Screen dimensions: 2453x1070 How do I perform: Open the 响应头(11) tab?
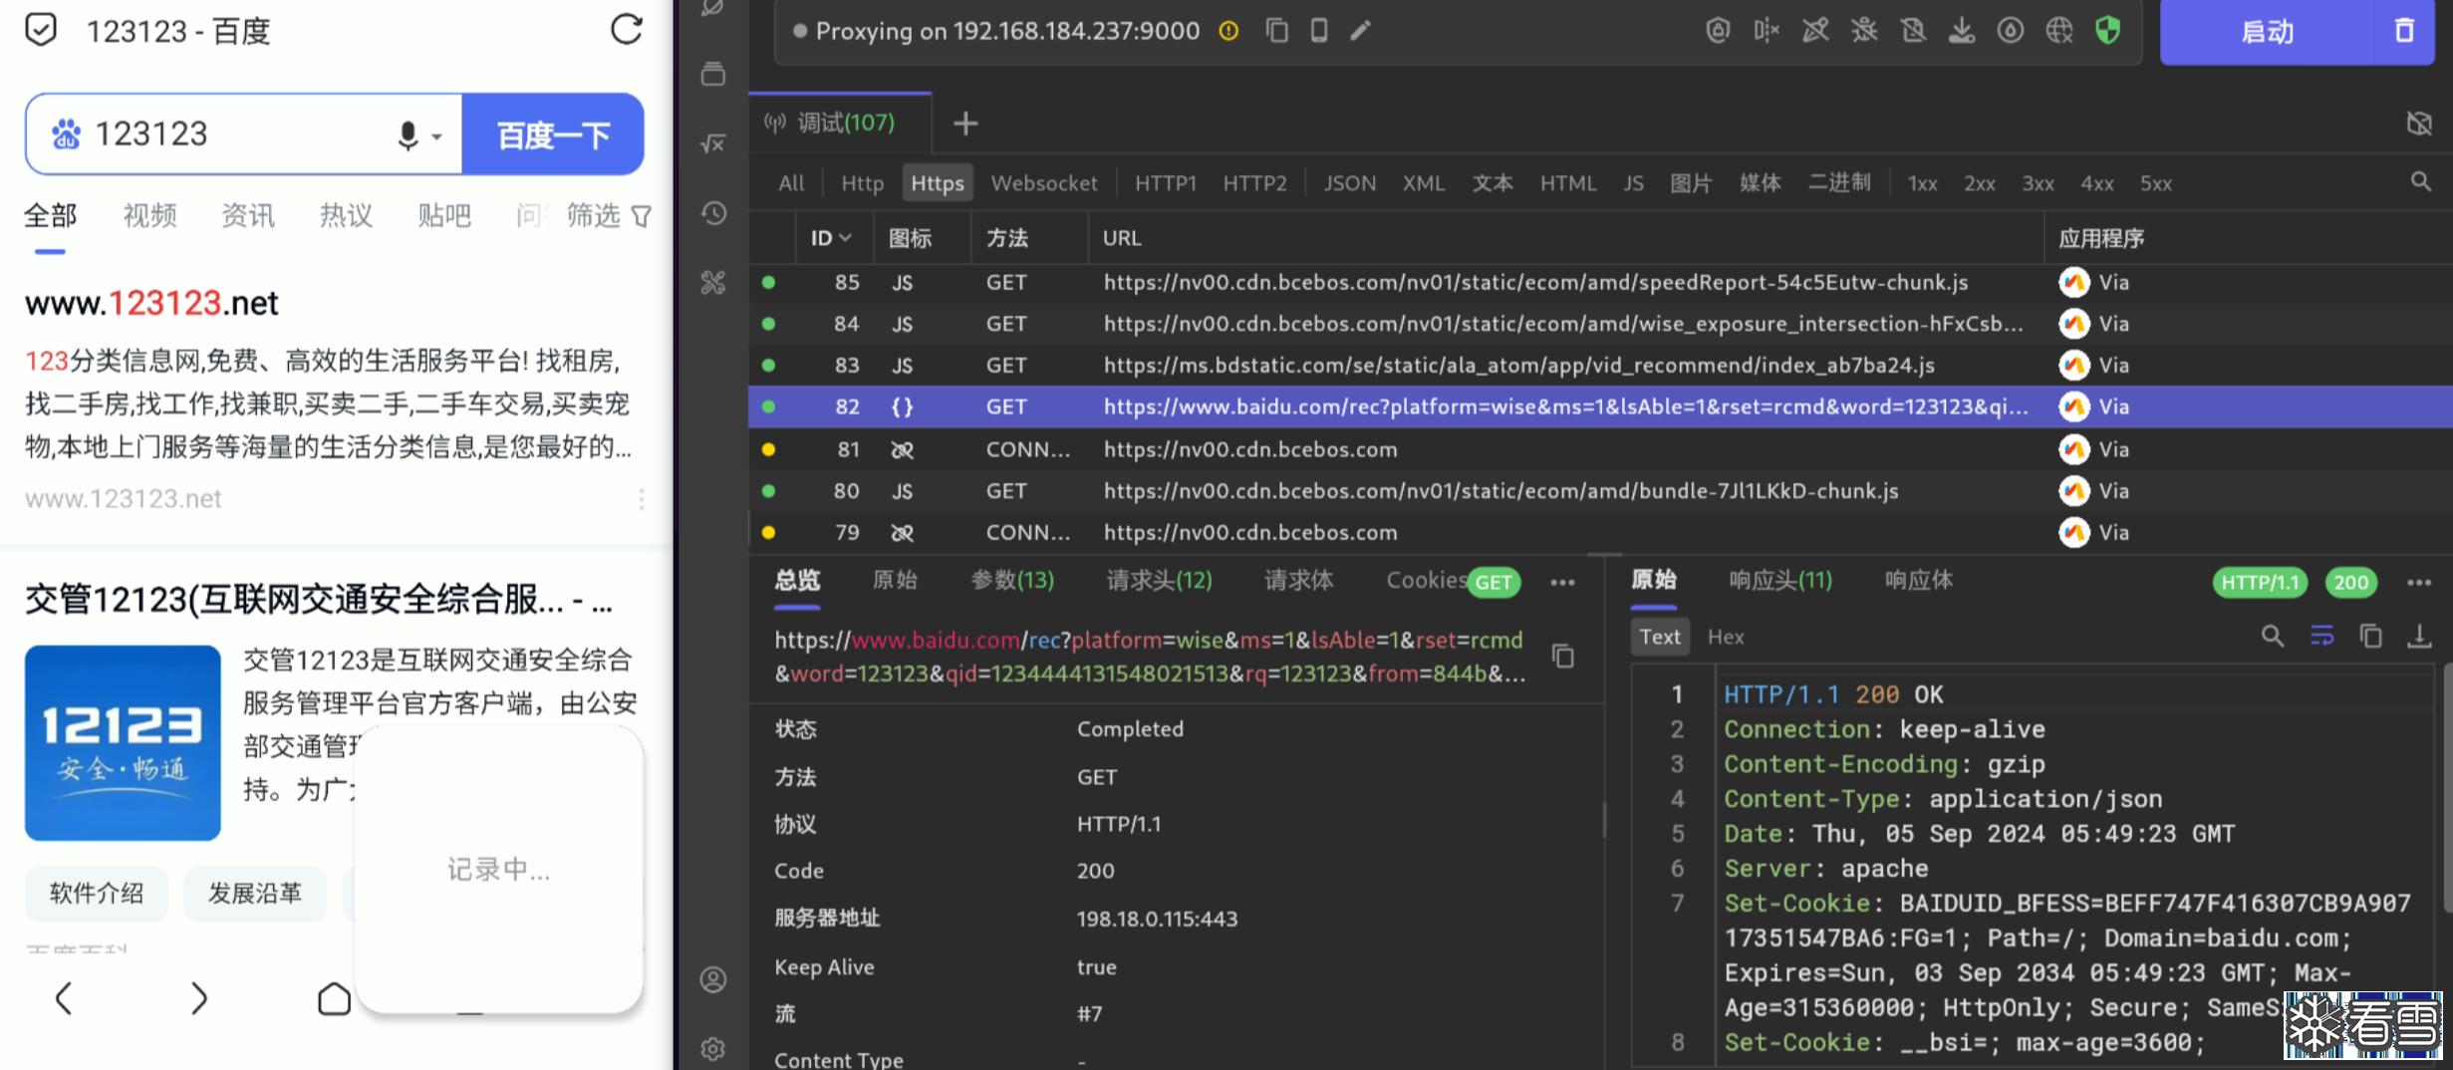[x=1780, y=580]
